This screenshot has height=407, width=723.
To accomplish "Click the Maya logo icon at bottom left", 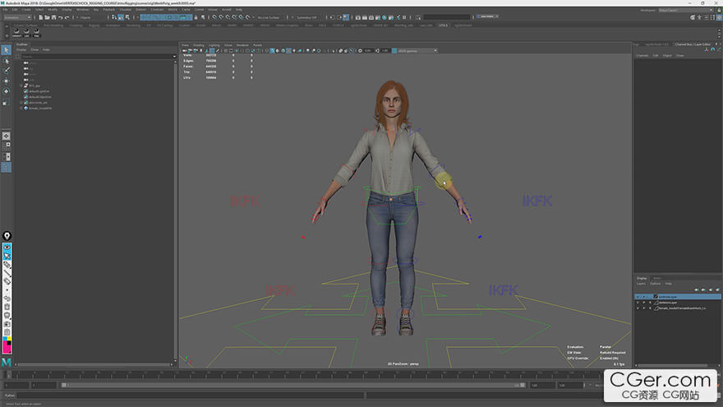I will point(7,362).
